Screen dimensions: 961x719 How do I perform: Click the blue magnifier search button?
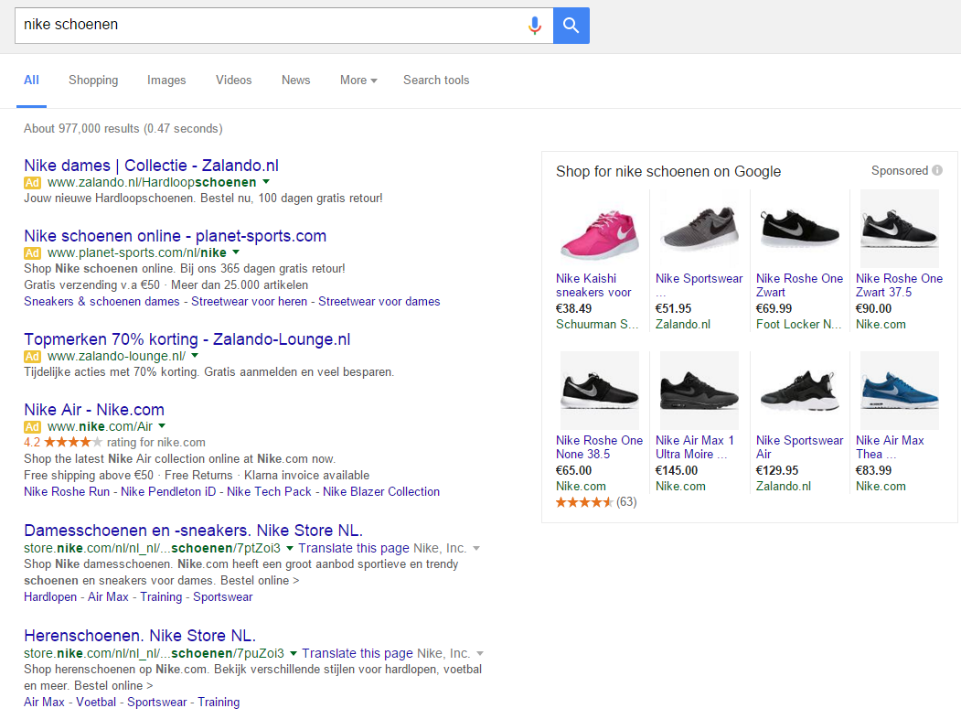571,26
